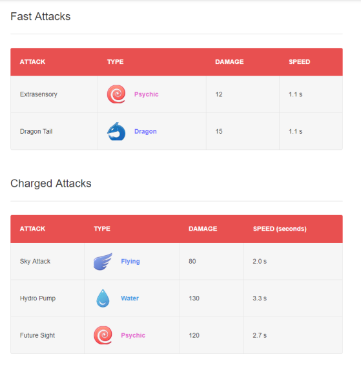Open the Psychic link in Future Sight row

(x=133, y=335)
